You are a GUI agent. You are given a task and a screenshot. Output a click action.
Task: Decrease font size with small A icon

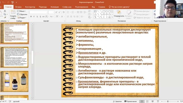click(59, 12)
